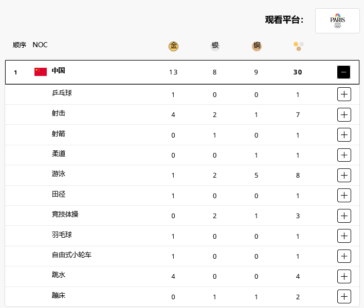This screenshot has width=364, height=308.
Task: Click the NOC column header
Action: [x=40, y=45]
